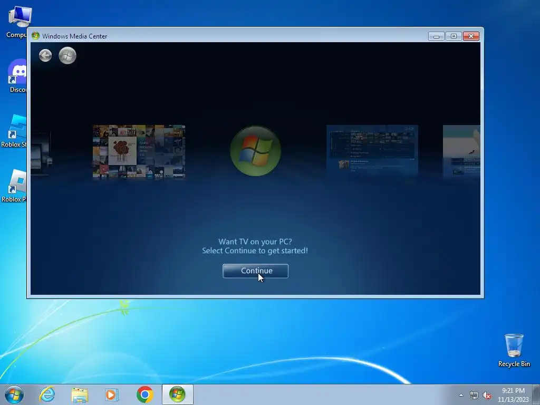
Task: Show hidden tray icons arrow
Action: (461, 395)
